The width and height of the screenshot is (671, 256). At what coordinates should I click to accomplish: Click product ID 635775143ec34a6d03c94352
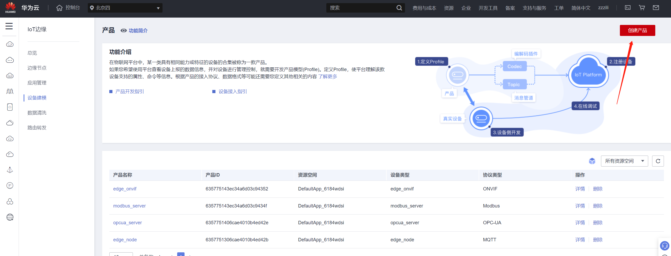237,189
